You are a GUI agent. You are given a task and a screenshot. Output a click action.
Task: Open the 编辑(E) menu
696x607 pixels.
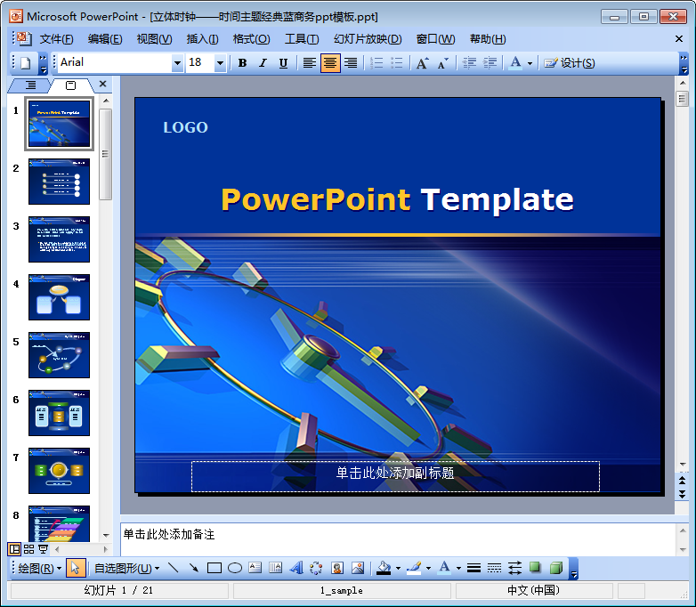(x=105, y=39)
